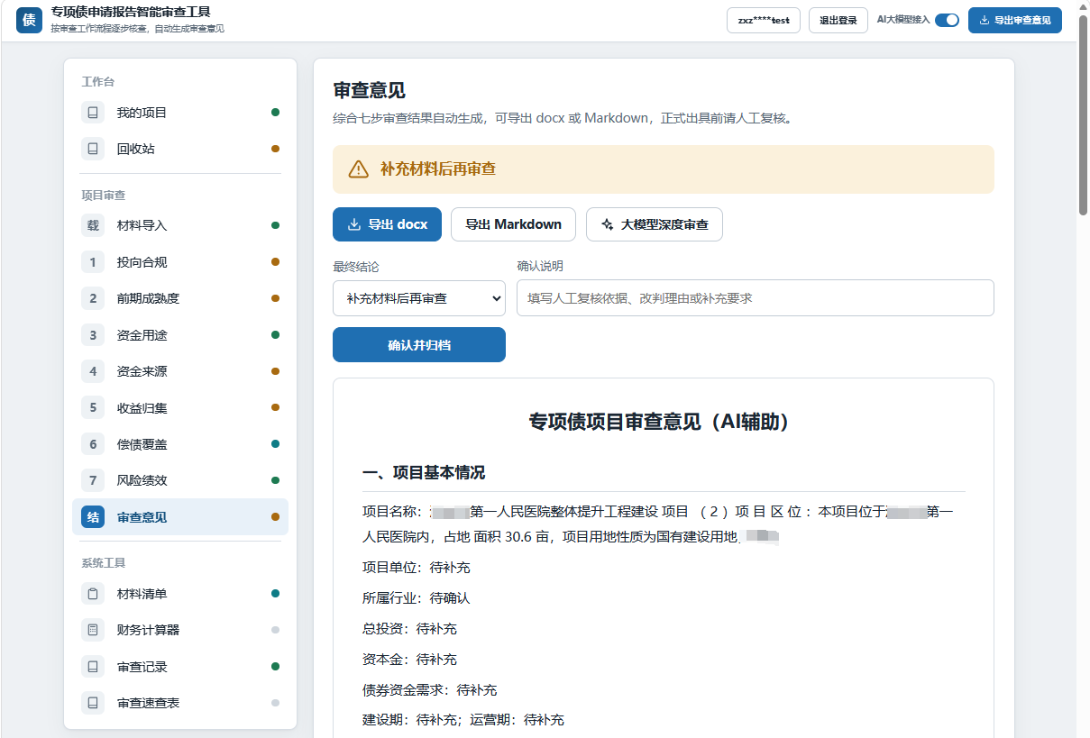Click step number 4 icon for 资金来源
The width and height of the screenshot is (1090, 738).
click(x=93, y=371)
